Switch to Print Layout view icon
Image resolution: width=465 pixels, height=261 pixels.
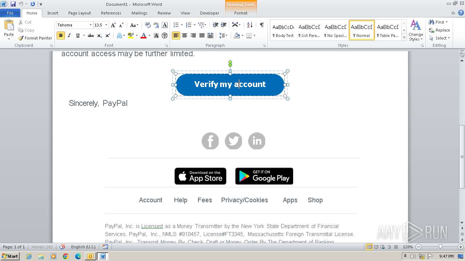(x=369, y=247)
